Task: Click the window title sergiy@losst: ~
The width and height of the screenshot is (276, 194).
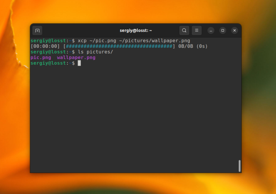Action: 136,31
